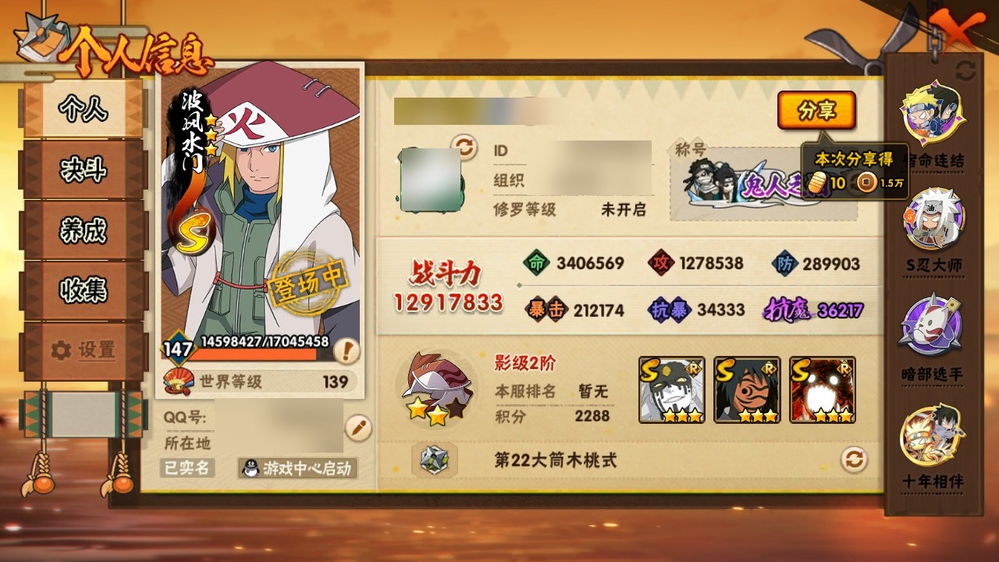Open the 收集 tab

84,290
